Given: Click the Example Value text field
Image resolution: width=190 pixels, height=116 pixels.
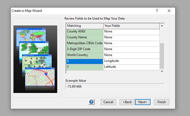Looking at the screenshot, I should click(115, 87).
